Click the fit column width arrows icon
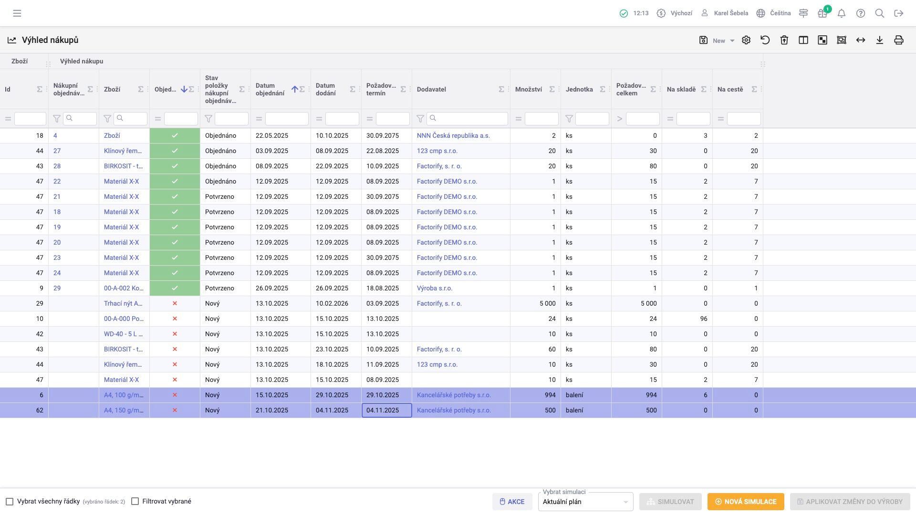Viewport: 916px width, 515px height. pyautogui.click(x=861, y=41)
